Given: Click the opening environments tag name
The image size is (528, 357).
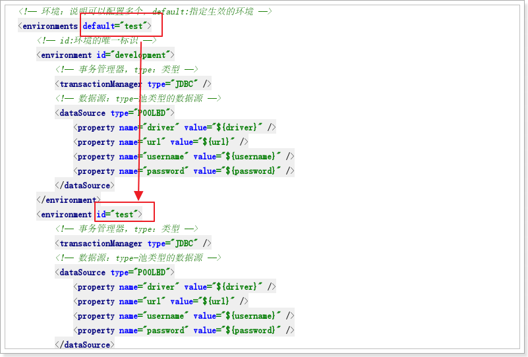Looking at the screenshot, I should pos(50,26).
